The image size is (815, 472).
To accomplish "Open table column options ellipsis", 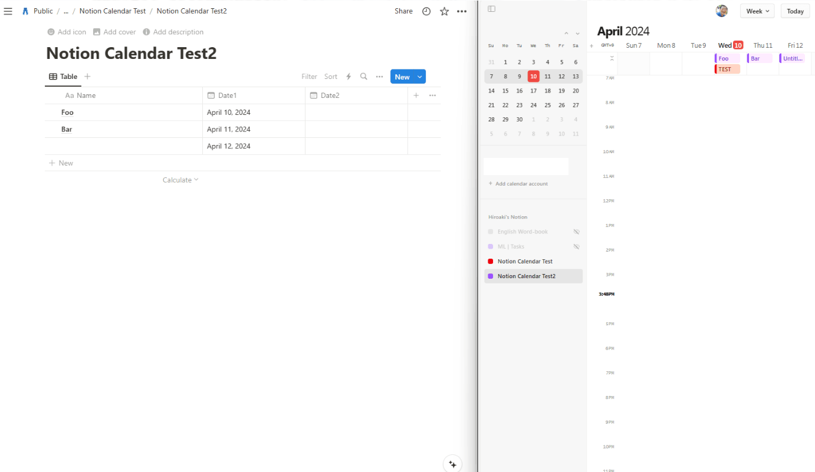I will click(432, 95).
